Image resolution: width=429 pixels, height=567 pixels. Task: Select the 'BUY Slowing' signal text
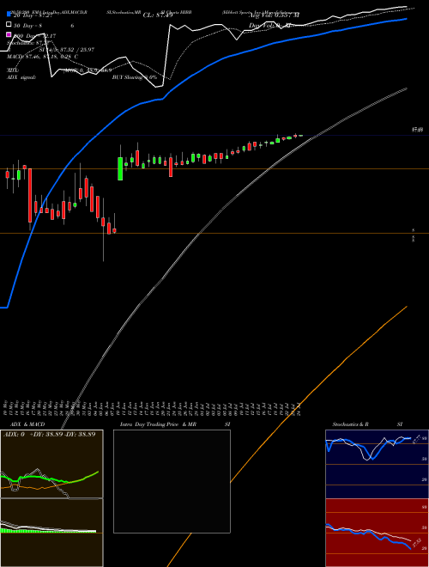coord(135,77)
